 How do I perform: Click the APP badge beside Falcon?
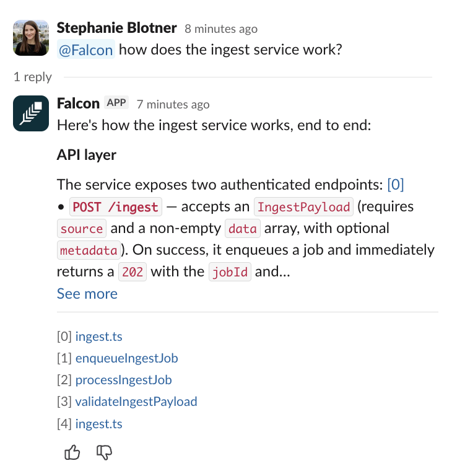coord(116,103)
